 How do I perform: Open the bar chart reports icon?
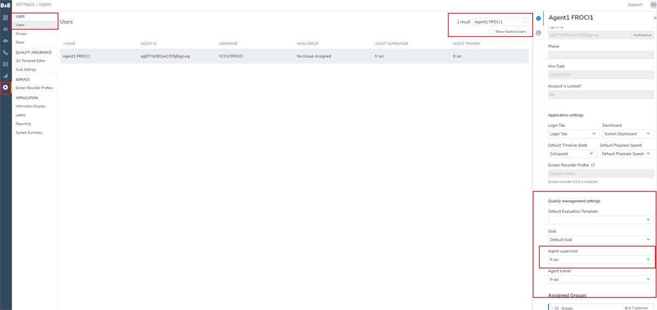tap(5, 76)
